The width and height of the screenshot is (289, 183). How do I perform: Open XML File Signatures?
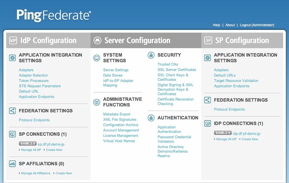120,119
